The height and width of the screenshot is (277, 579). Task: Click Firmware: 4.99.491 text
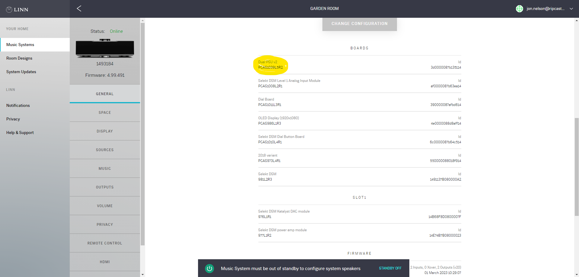click(105, 75)
